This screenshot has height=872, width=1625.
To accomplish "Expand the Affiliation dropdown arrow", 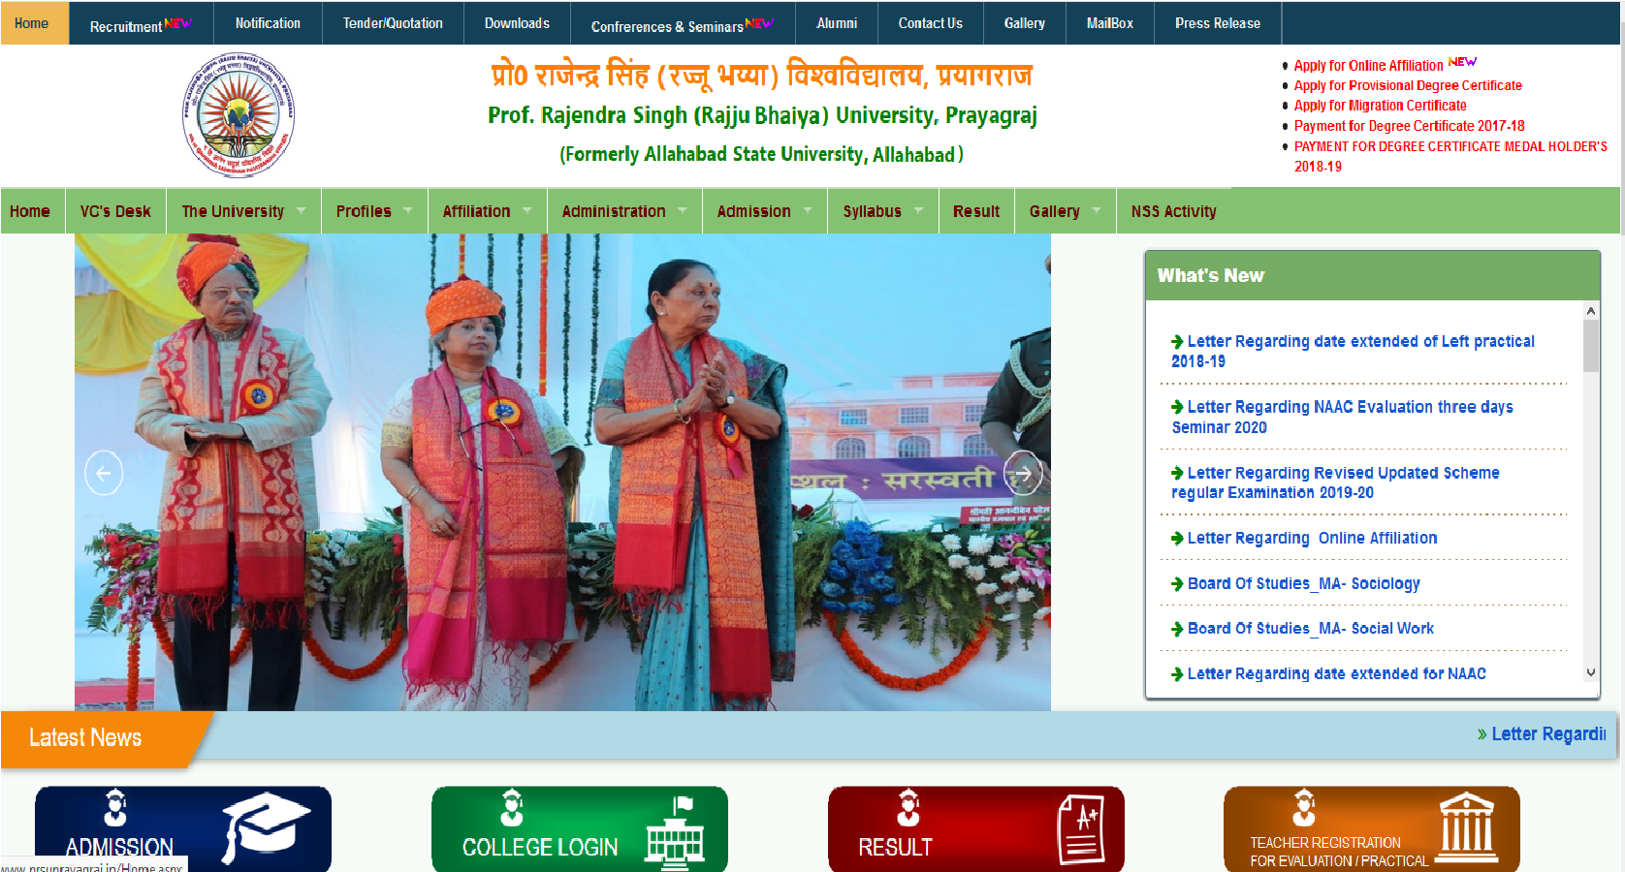I will click(526, 210).
